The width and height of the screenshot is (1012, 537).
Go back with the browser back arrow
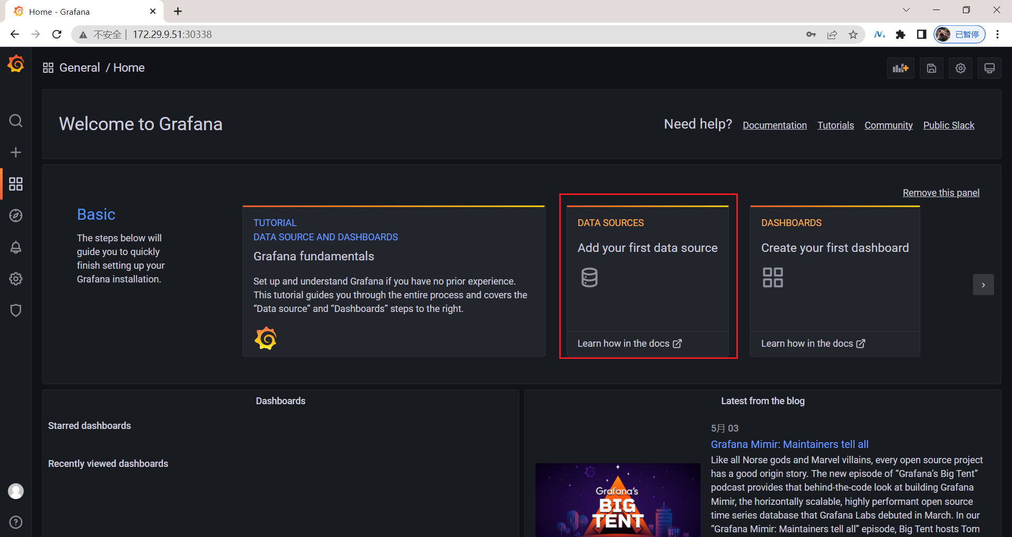(15, 34)
